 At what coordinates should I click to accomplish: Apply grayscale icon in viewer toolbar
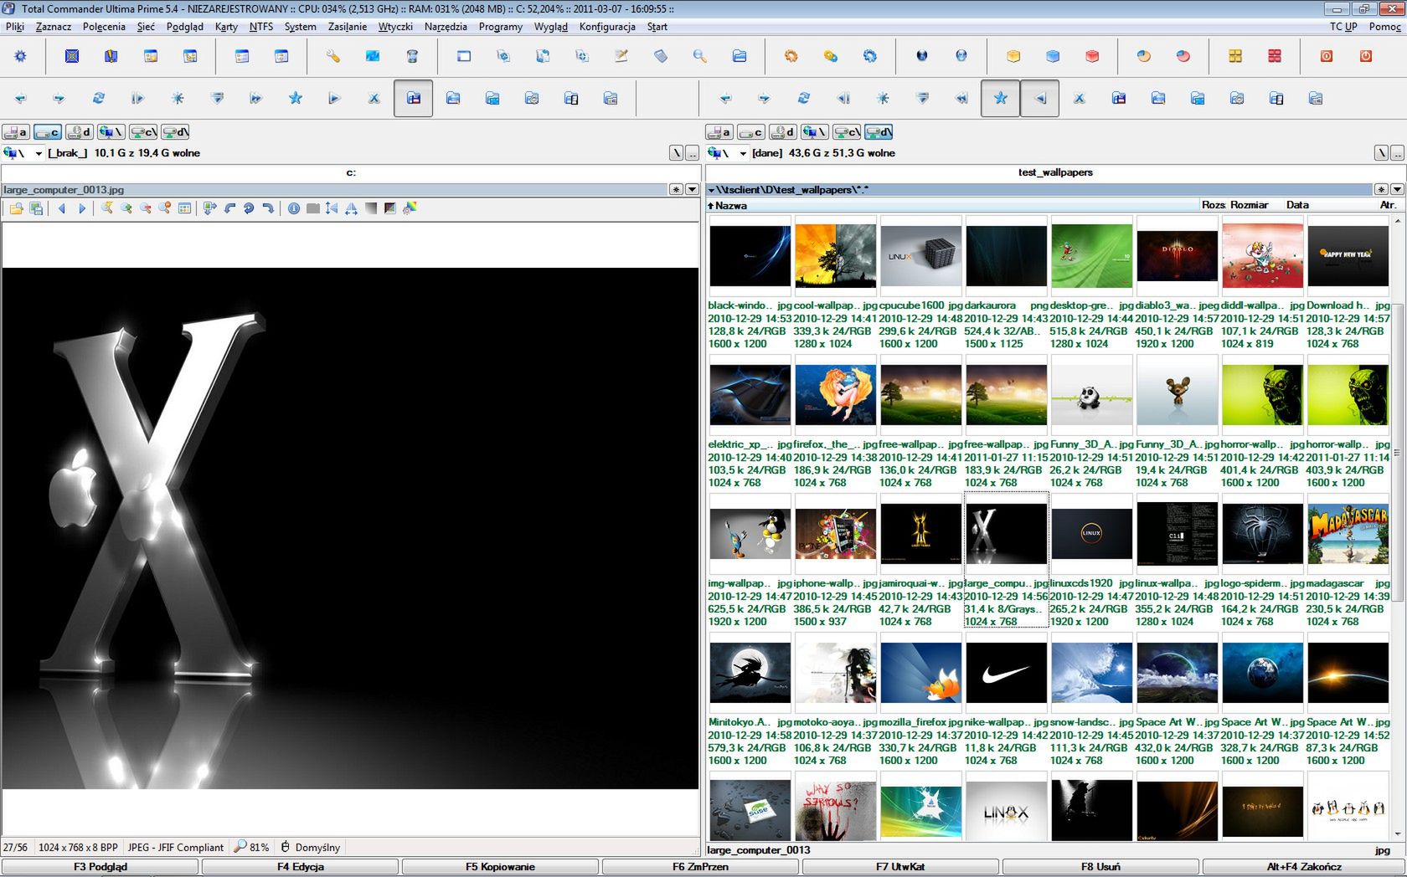pyautogui.click(x=370, y=208)
